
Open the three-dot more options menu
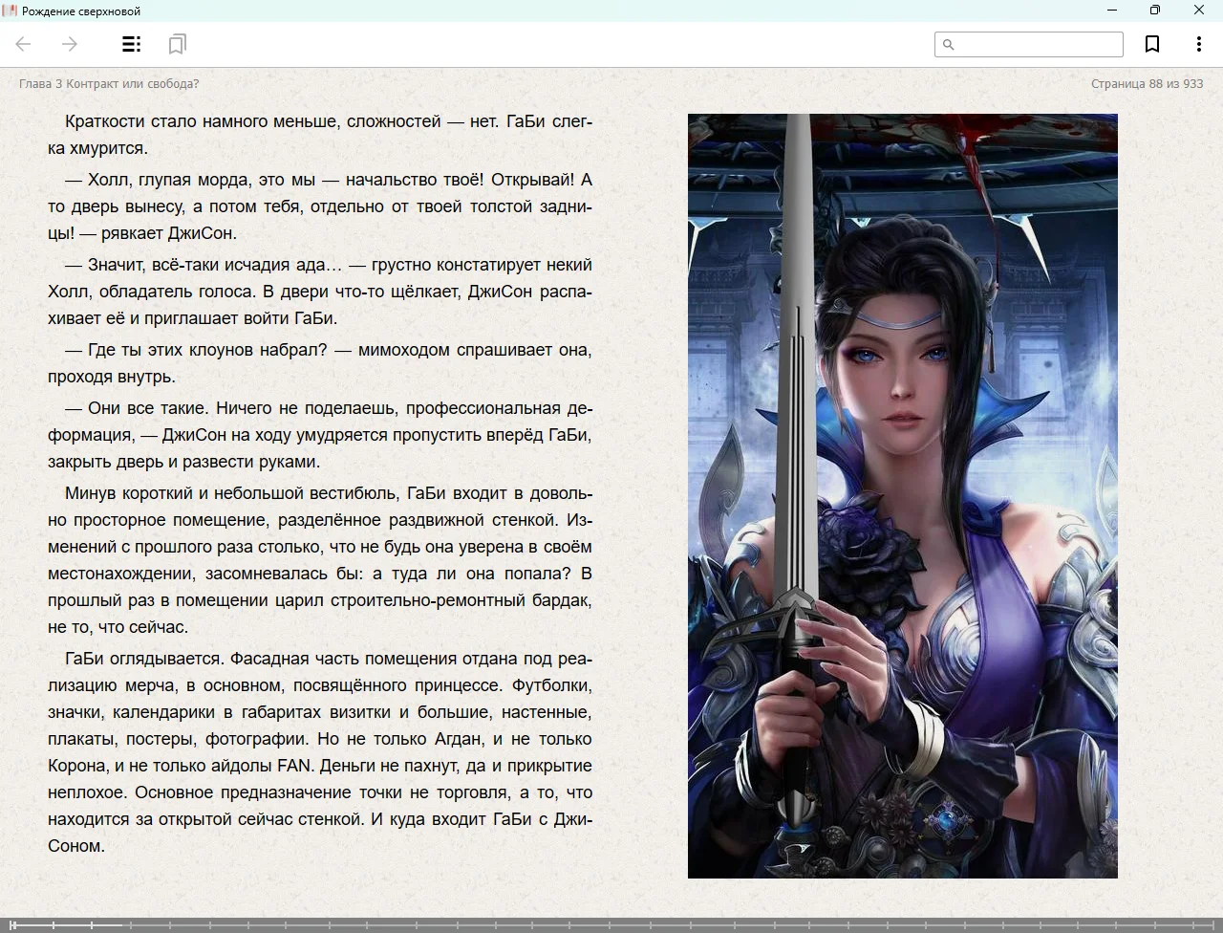coord(1198,44)
